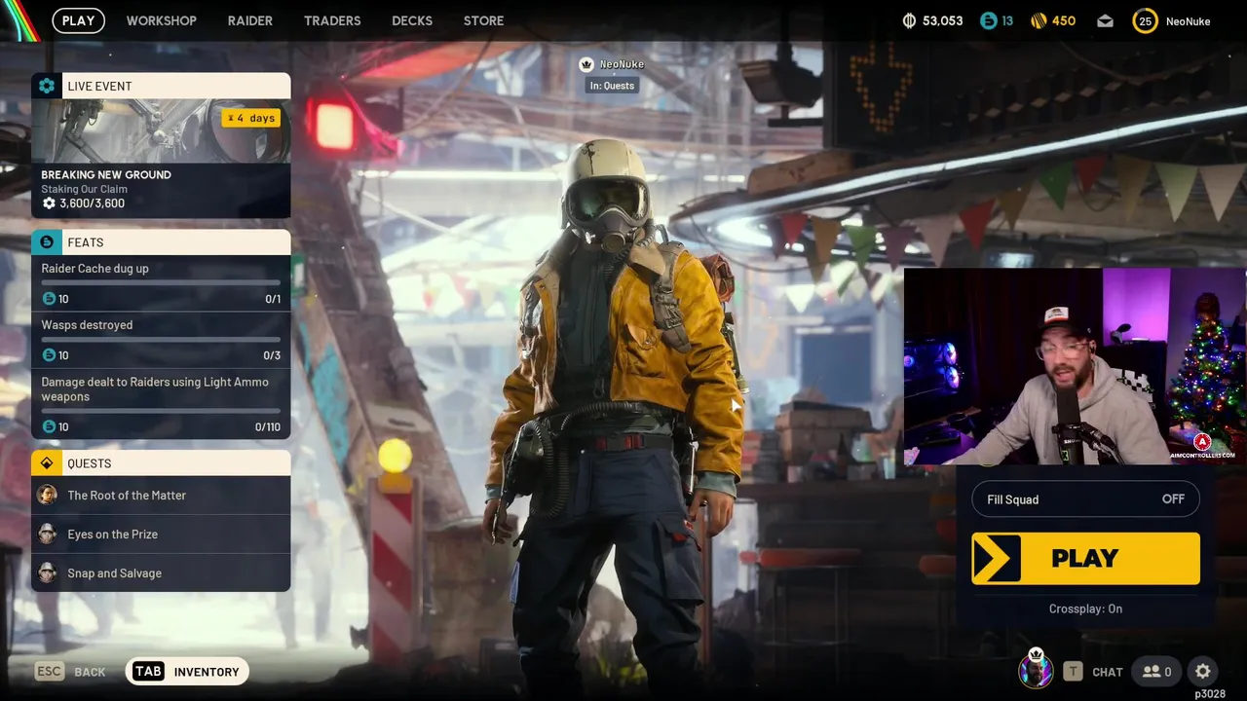Click FEATS header label
This screenshot has height=701, width=1247.
85,242
